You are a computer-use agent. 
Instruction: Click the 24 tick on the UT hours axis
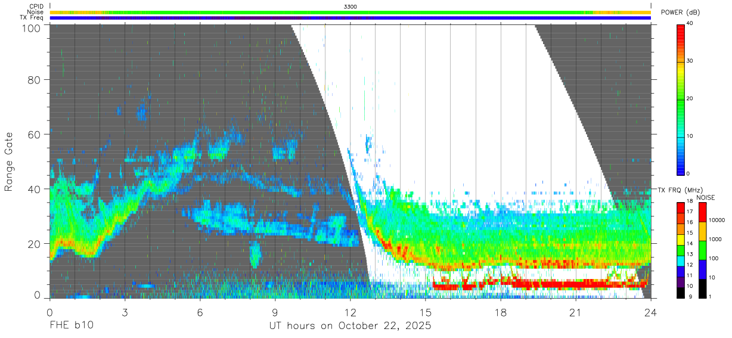click(651, 313)
